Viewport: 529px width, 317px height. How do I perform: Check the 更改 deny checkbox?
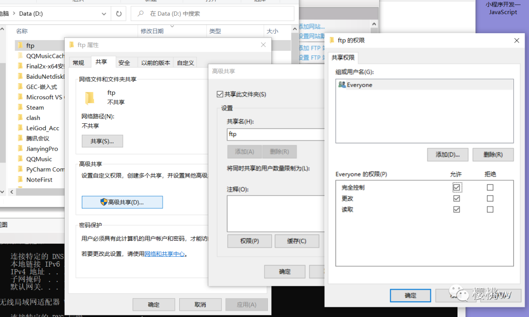[490, 199]
